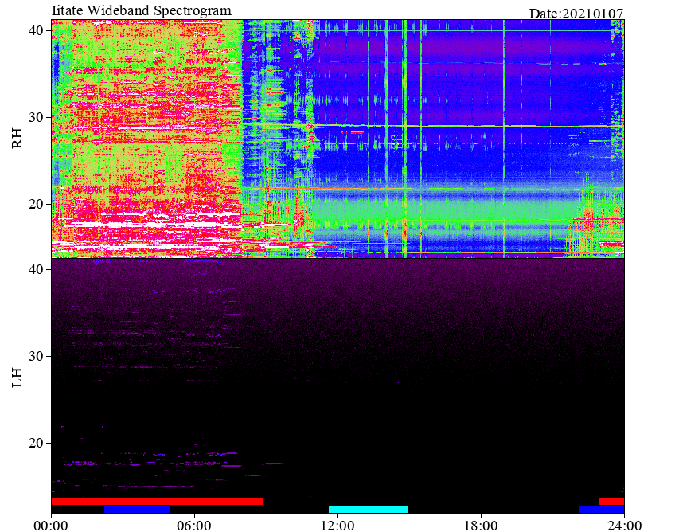Click the 24:00 time axis label
675x532 pixels.
[624, 526]
